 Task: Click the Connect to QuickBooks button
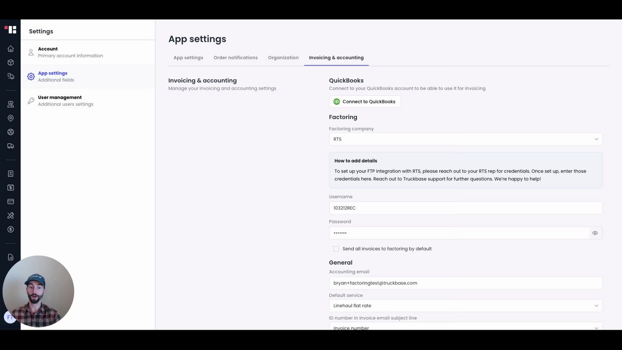coord(364,102)
